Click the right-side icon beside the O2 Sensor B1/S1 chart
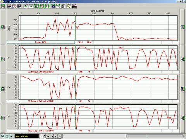This screenshot has width=186, height=139. point(183,59)
